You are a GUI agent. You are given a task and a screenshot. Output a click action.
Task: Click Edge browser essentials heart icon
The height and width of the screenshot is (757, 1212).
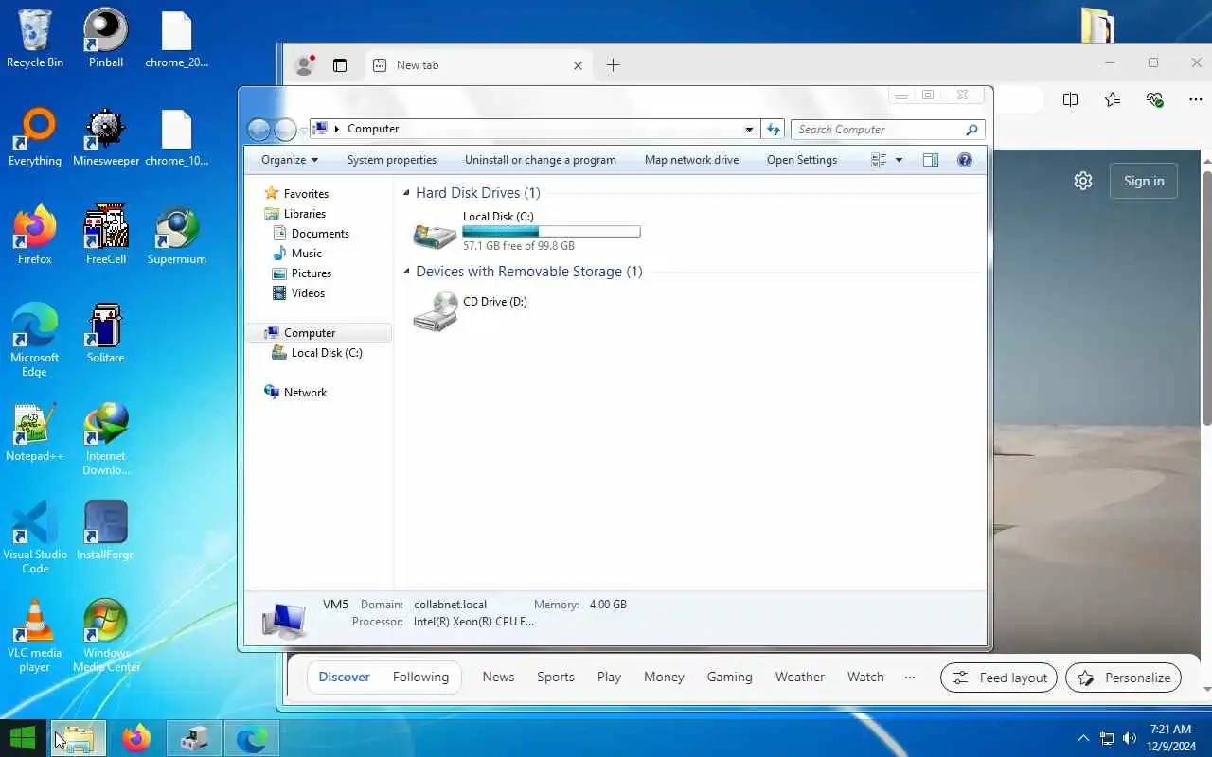(1154, 99)
